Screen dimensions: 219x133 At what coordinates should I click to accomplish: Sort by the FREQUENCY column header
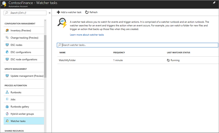pyautogui.click(x=119, y=53)
